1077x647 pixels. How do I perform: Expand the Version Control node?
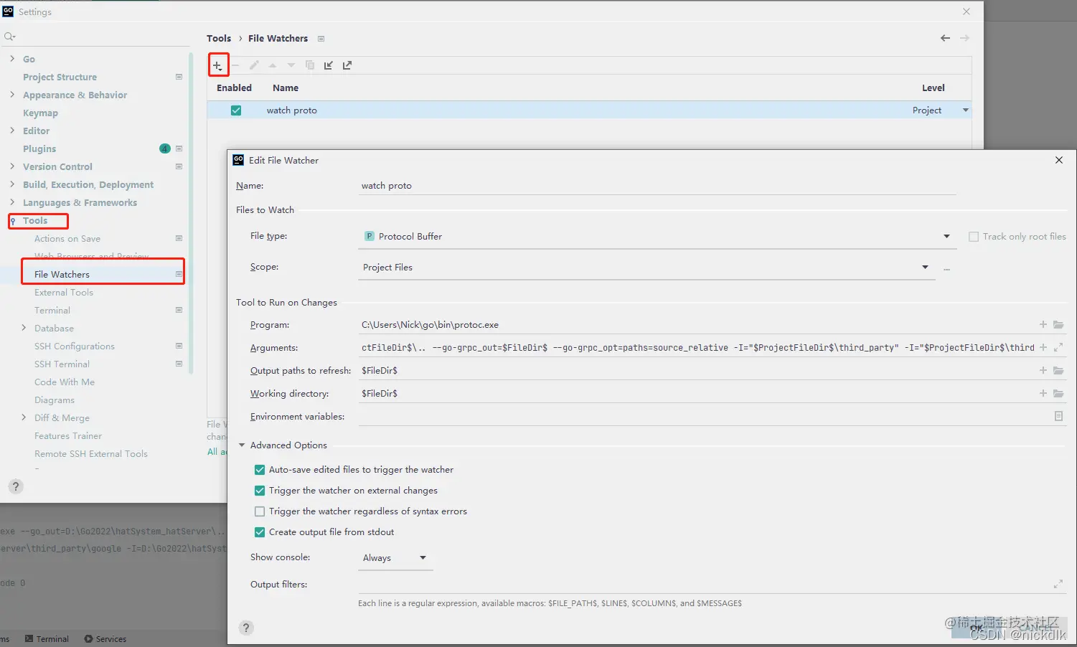[x=12, y=166]
